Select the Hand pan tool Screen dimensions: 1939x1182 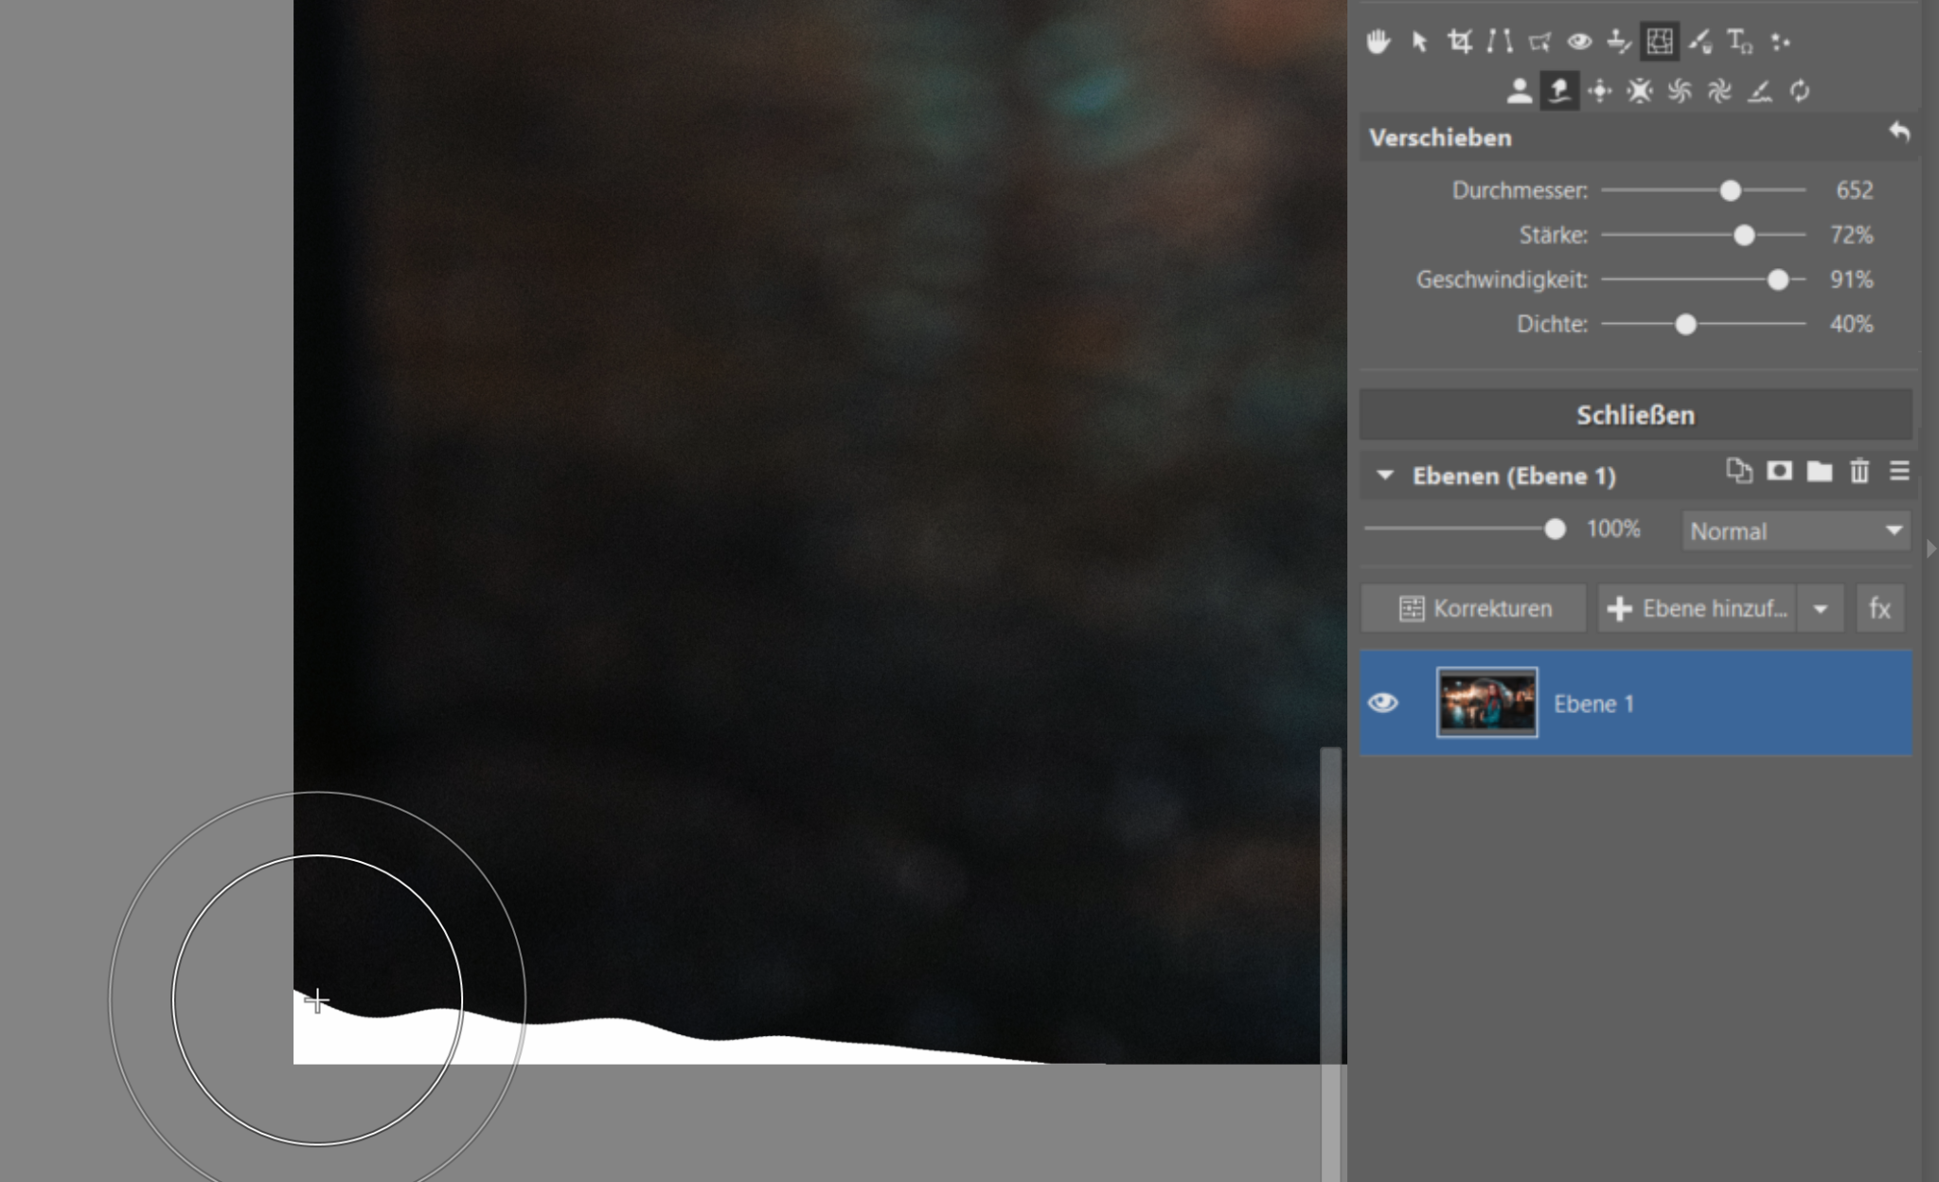tap(1379, 42)
